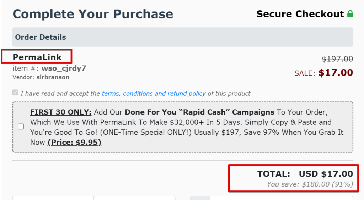Click the green Secure Checkout padlock icon

coord(350,14)
